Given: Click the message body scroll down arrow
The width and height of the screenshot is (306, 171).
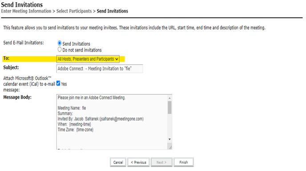Looking at the screenshot, I should coord(169,139).
